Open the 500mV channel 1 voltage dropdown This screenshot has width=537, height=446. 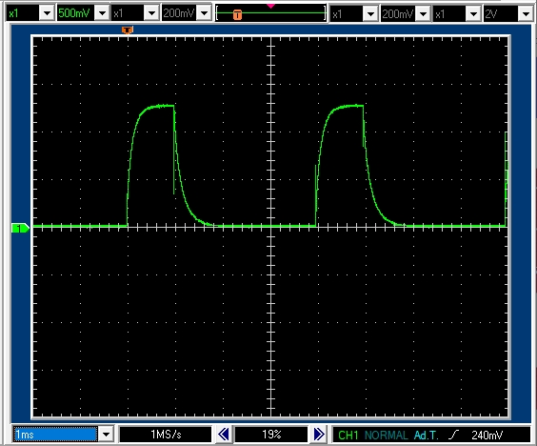pos(102,13)
